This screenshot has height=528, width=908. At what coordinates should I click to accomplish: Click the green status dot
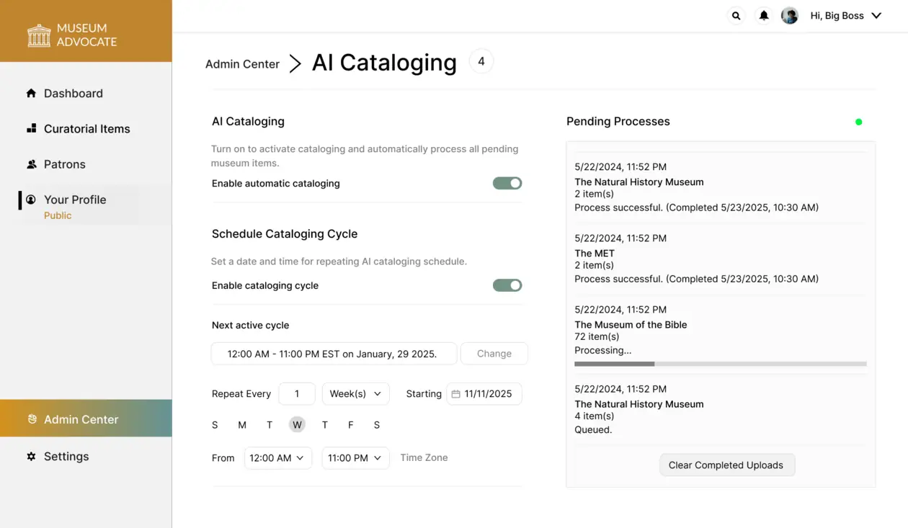pyautogui.click(x=858, y=122)
